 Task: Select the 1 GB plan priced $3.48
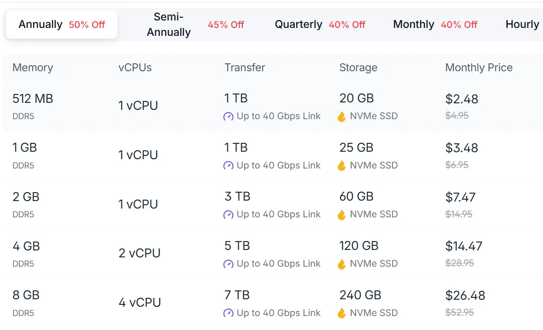coord(462,148)
